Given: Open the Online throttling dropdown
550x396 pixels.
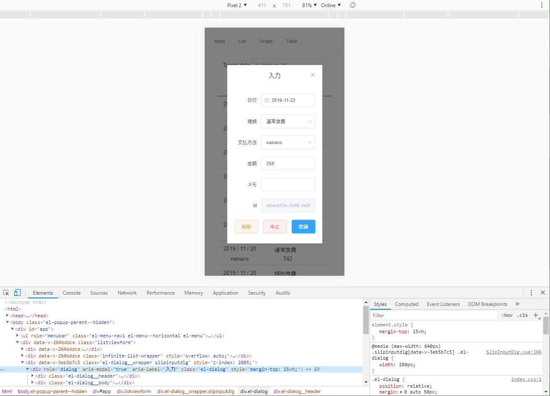Looking at the screenshot, I should click(331, 5).
